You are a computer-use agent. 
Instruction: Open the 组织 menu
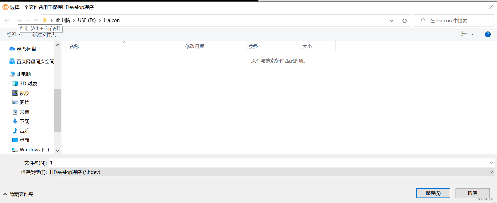(14, 34)
